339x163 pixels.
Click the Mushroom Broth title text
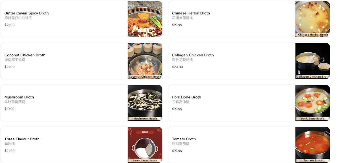pos(19,97)
